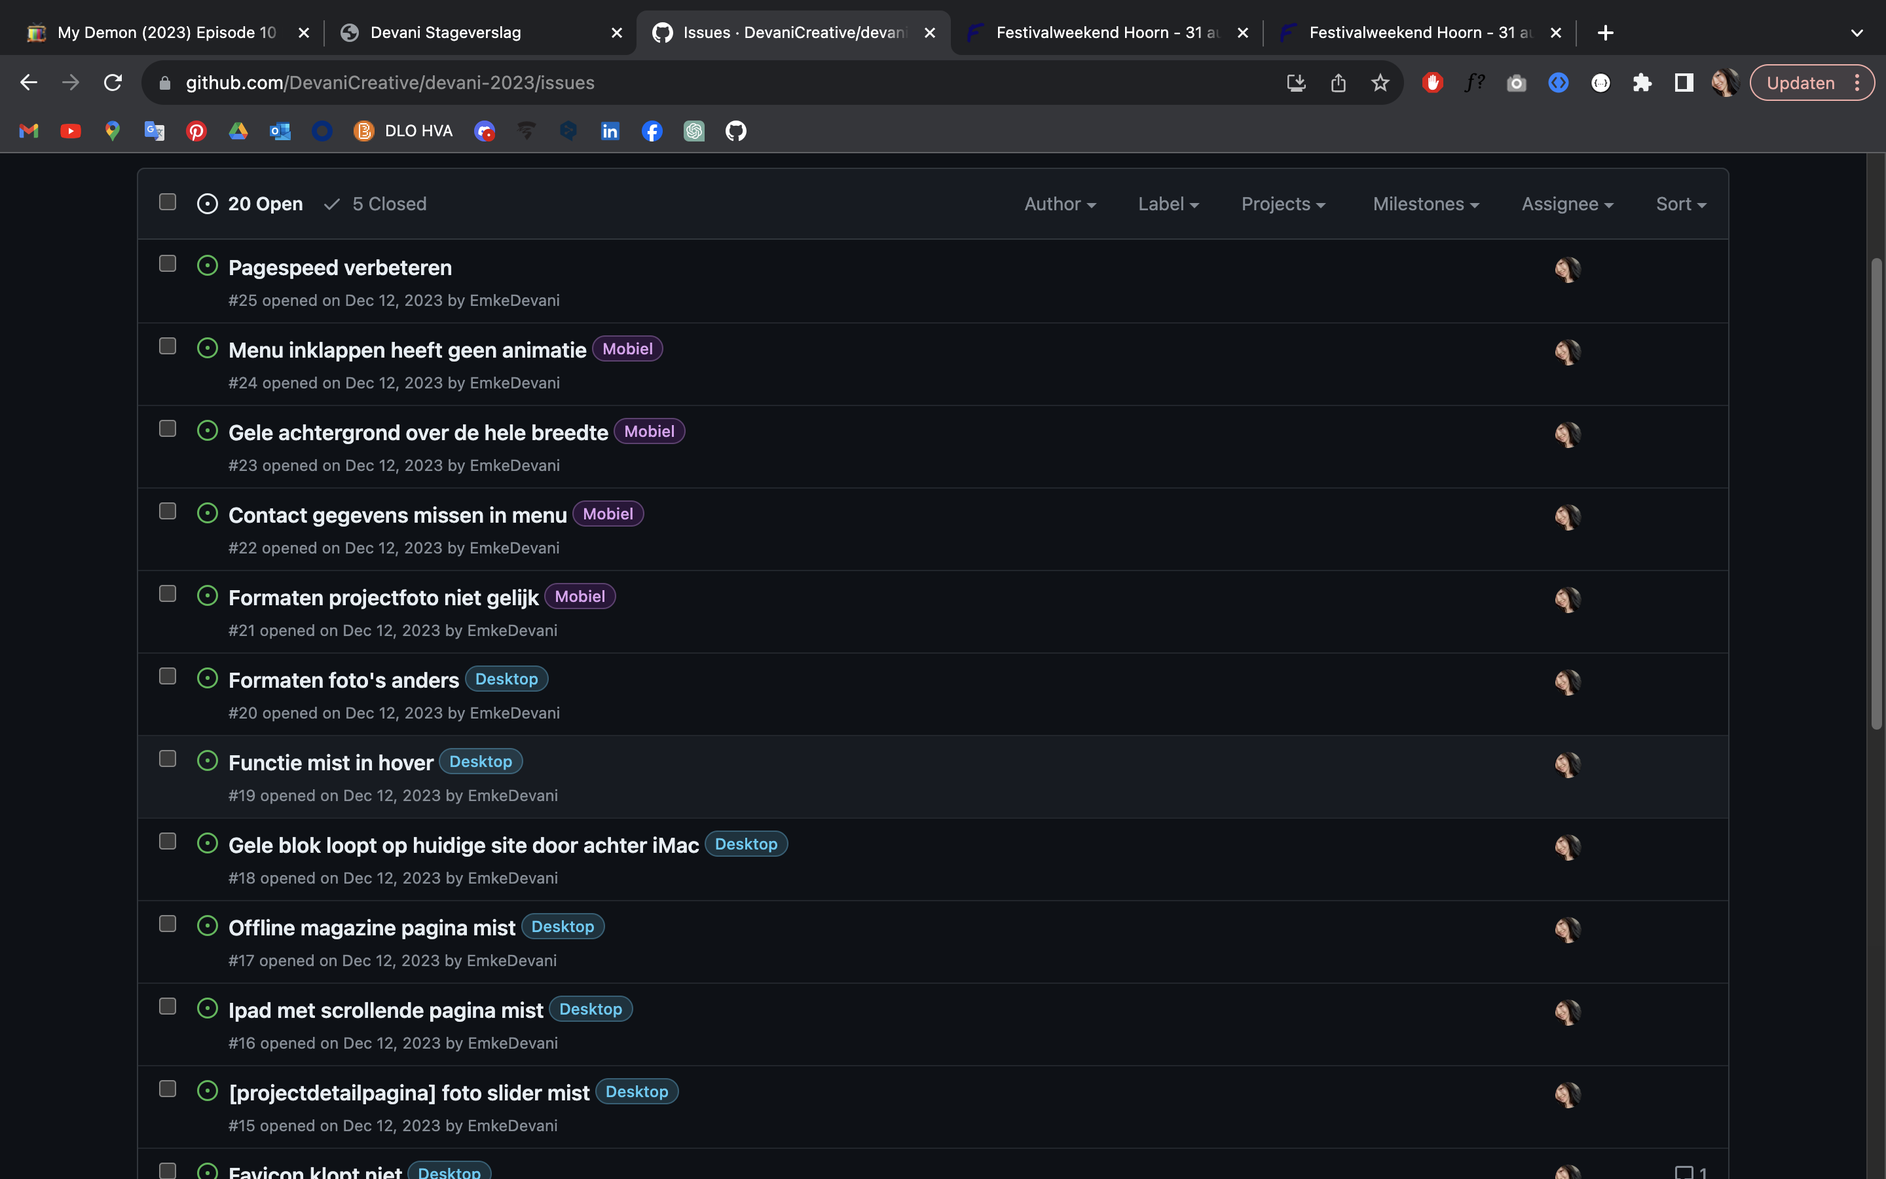Click the browser reload button
Viewport: 1886px width, 1179px height.
tap(113, 83)
